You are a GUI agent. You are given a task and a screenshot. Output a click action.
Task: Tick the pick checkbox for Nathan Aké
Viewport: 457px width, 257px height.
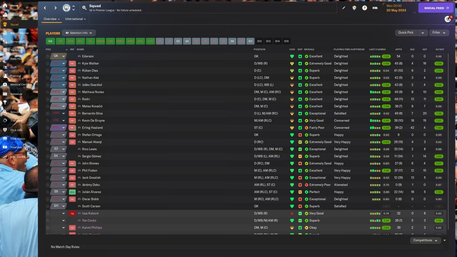48,78
